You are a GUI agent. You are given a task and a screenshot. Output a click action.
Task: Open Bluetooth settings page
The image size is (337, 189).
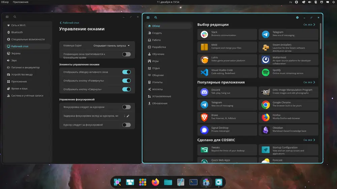(28, 32)
